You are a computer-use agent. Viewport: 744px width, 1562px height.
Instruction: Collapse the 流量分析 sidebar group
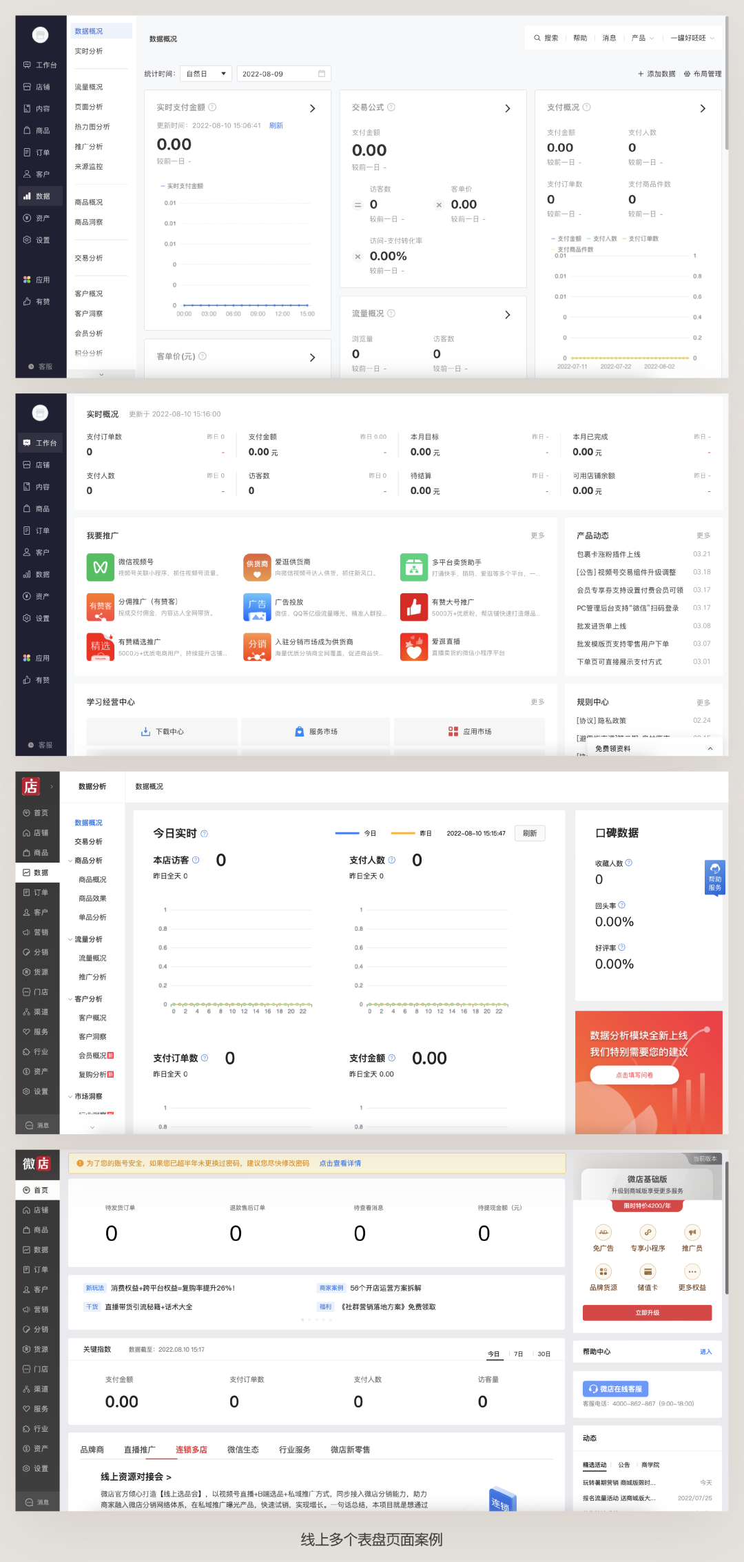(x=70, y=939)
